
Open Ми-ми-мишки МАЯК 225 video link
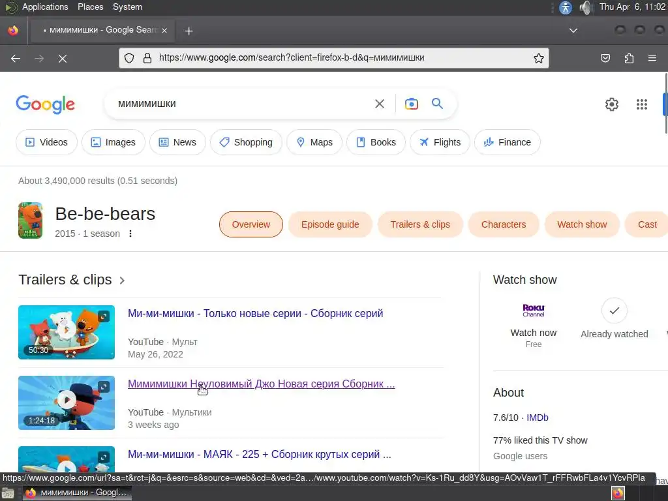tap(259, 454)
